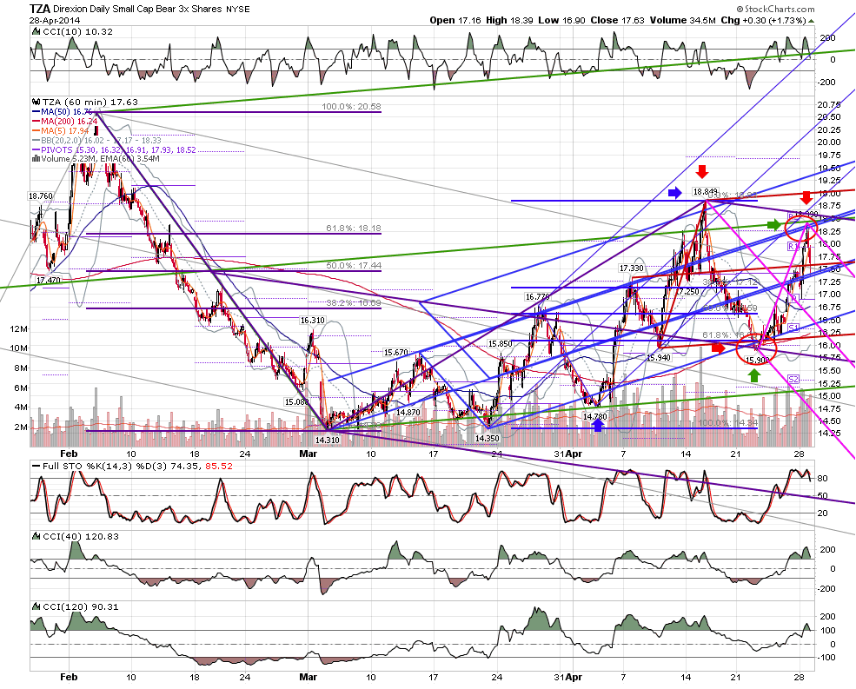Image resolution: width=856 pixels, height=689 pixels.
Task: Click the 15.900 circled low label
Action: point(757,361)
